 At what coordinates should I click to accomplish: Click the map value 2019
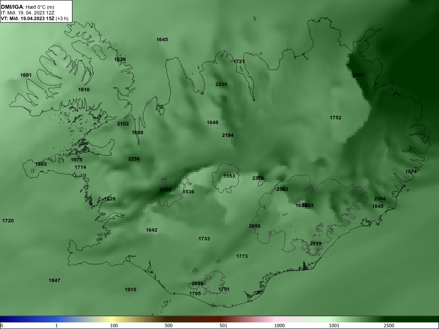(x=316, y=243)
